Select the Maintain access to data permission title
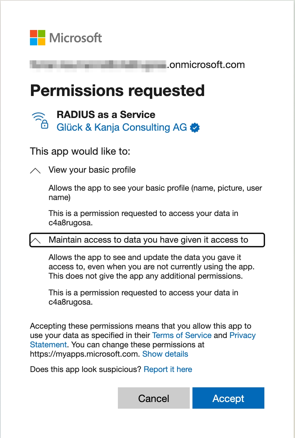Viewport: 295px width, 438px height. coord(148,240)
